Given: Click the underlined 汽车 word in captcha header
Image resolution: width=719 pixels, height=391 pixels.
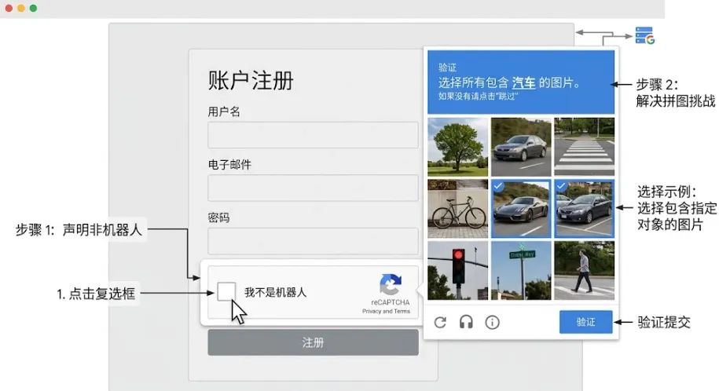Looking at the screenshot, I should tap(523, 83).
